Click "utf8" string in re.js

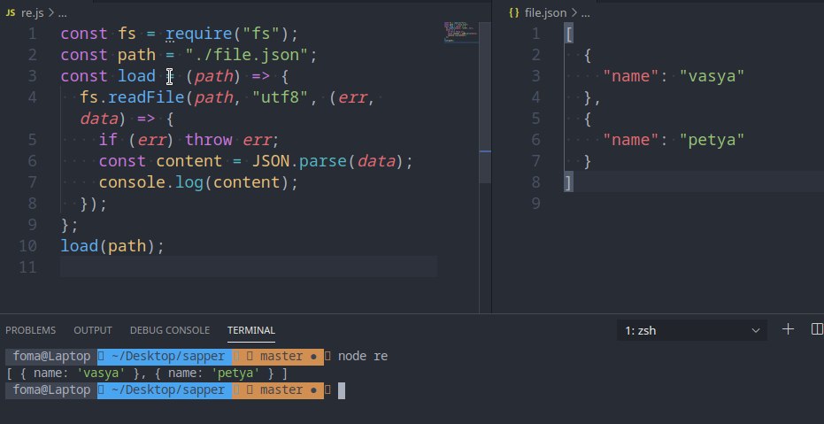pos(279,97)
